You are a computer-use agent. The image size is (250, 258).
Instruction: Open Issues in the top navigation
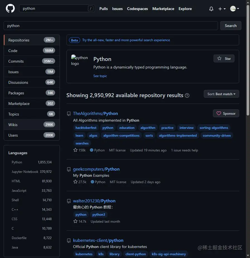[x=117, y=9]
